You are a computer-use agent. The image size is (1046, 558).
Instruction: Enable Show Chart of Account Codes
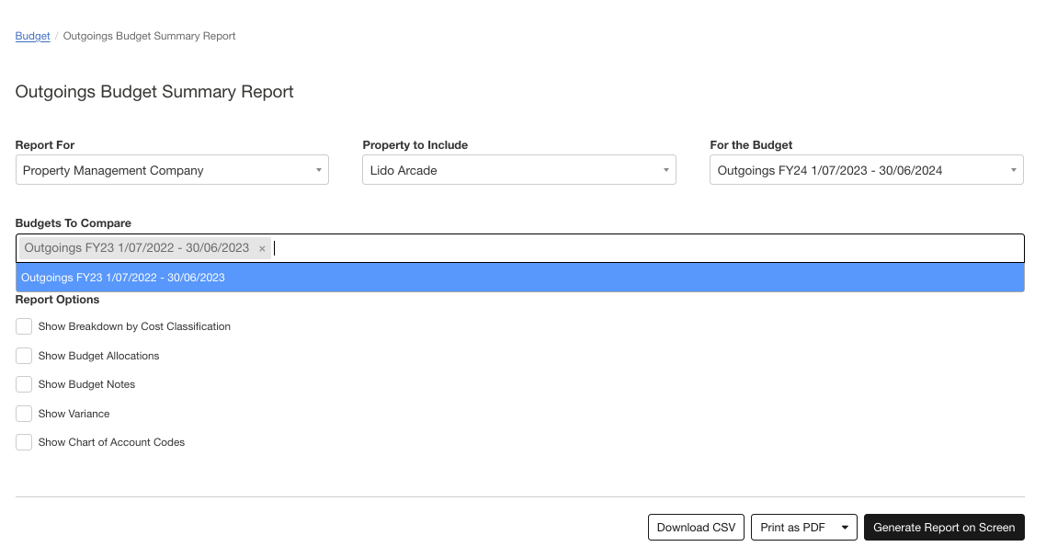pyautogui.click(x=24, y=442)
